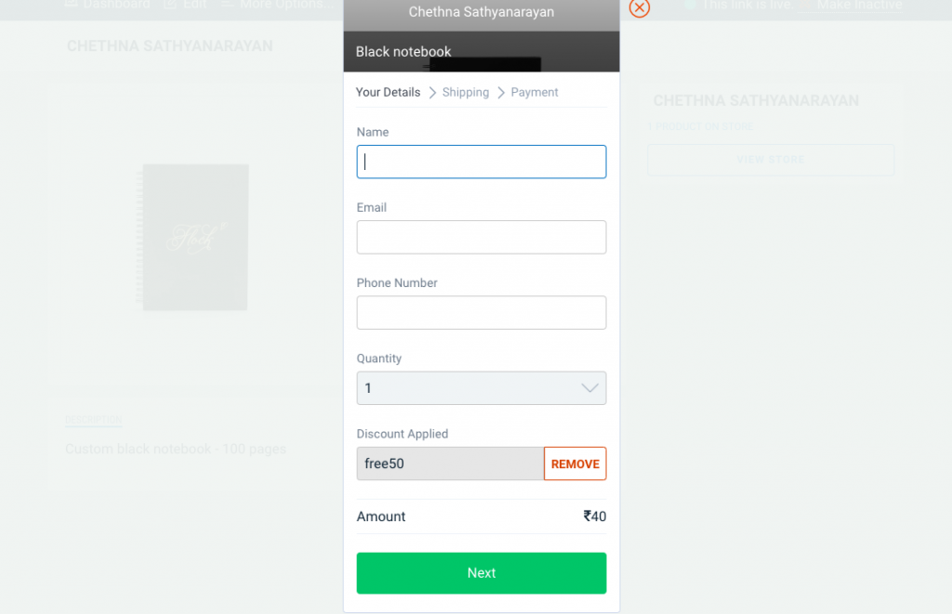Click the "This link is live" status

(745, 5)
